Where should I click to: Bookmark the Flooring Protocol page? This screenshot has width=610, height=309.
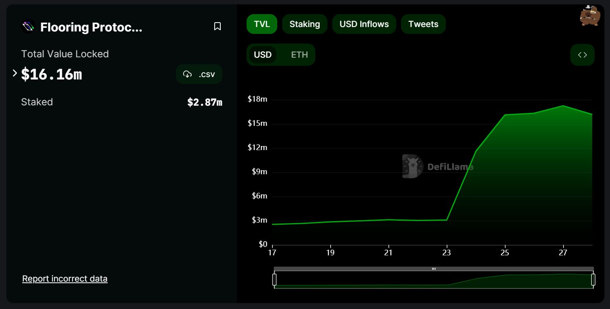(217, 27)
